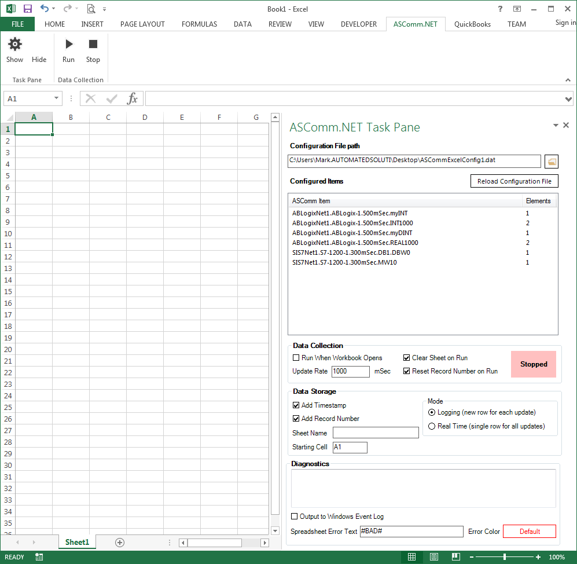Enable Run When Workbook Opens checkbox
This screenshot has height=564, width=577.
296,357
